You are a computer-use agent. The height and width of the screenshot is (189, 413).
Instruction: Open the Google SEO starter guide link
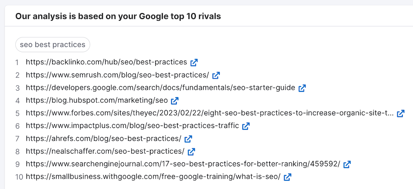click(160, 88)
